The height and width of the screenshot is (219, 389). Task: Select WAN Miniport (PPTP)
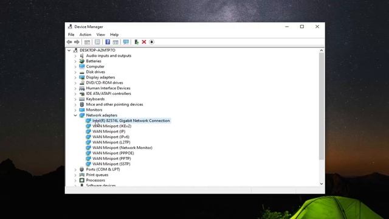pos(112,159)
